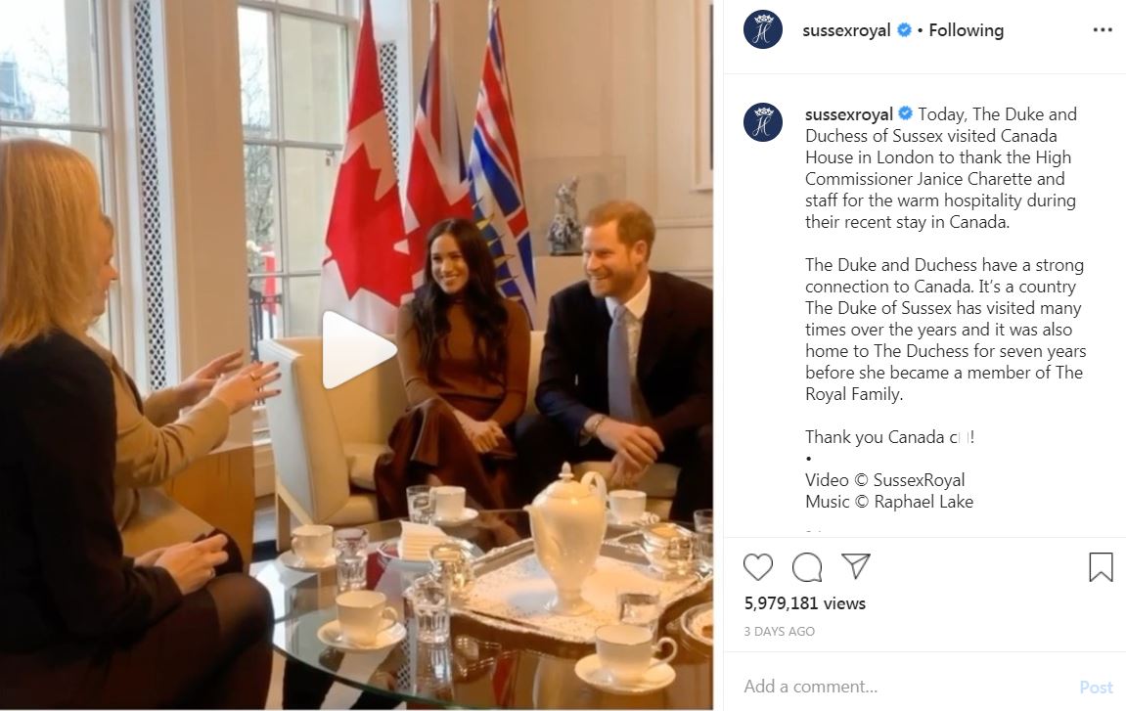This screenshot has height=711, width=1126.
Task: Play the video post
Action: pyautogui.click(x=358, y=350)
